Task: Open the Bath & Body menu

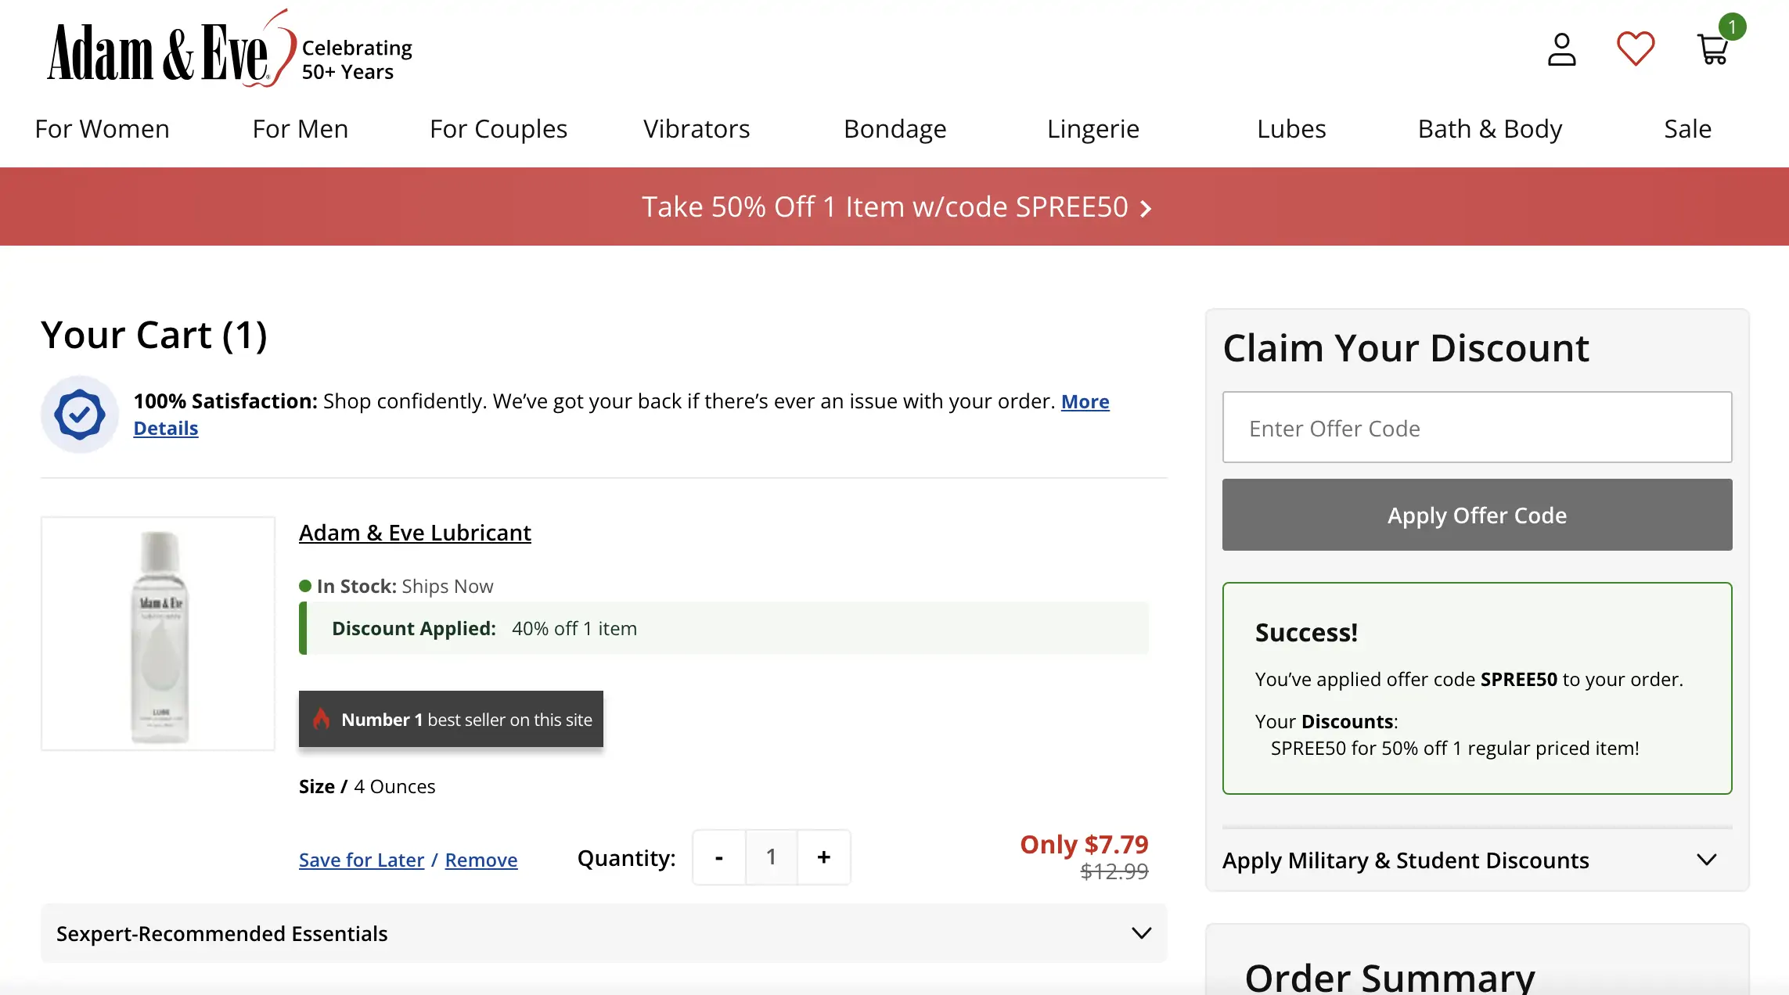Action: coord(1490,128)
